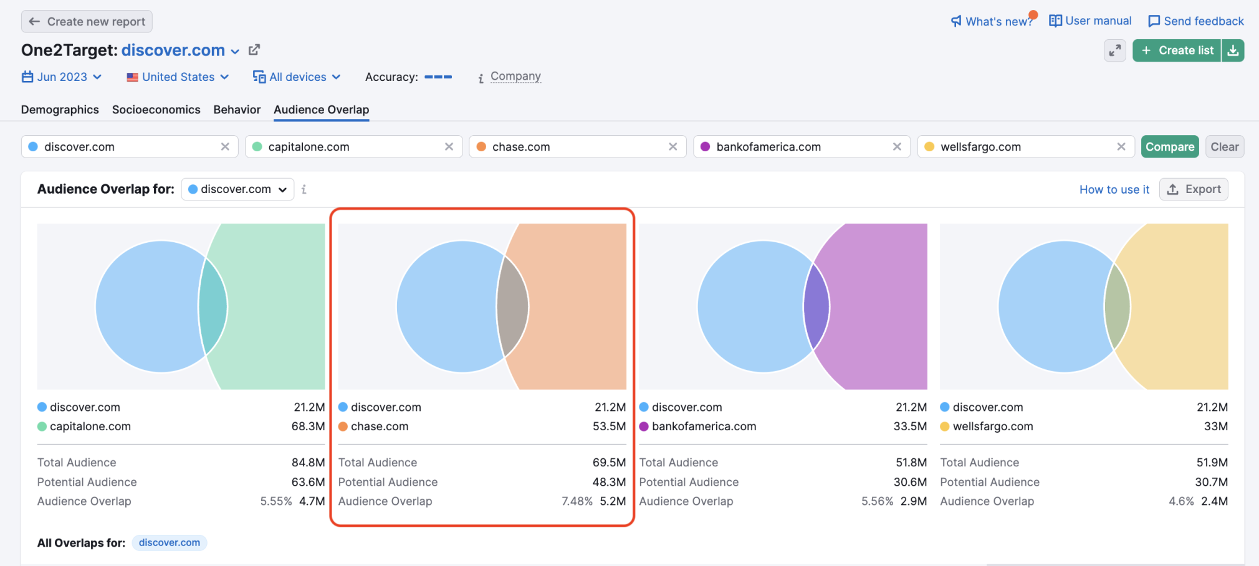The width and height of the screenshot is (1259, 566).
Task: Open the Jun 2023 date dropdown
Action: click(x=62, y=77)
